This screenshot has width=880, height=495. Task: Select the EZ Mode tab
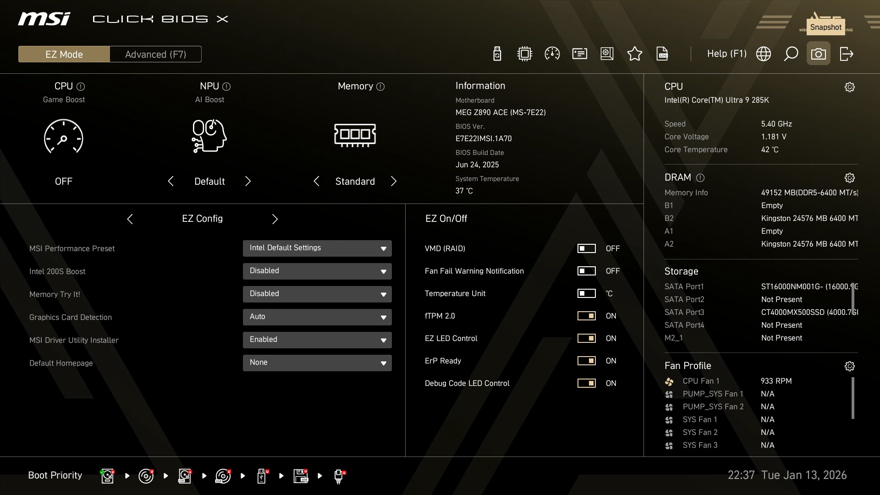tap(64, 55)
